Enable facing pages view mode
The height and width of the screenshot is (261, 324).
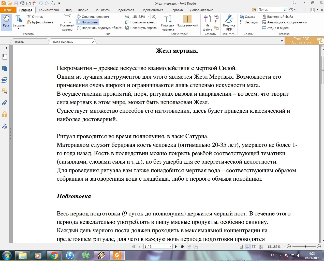(254, 246)
